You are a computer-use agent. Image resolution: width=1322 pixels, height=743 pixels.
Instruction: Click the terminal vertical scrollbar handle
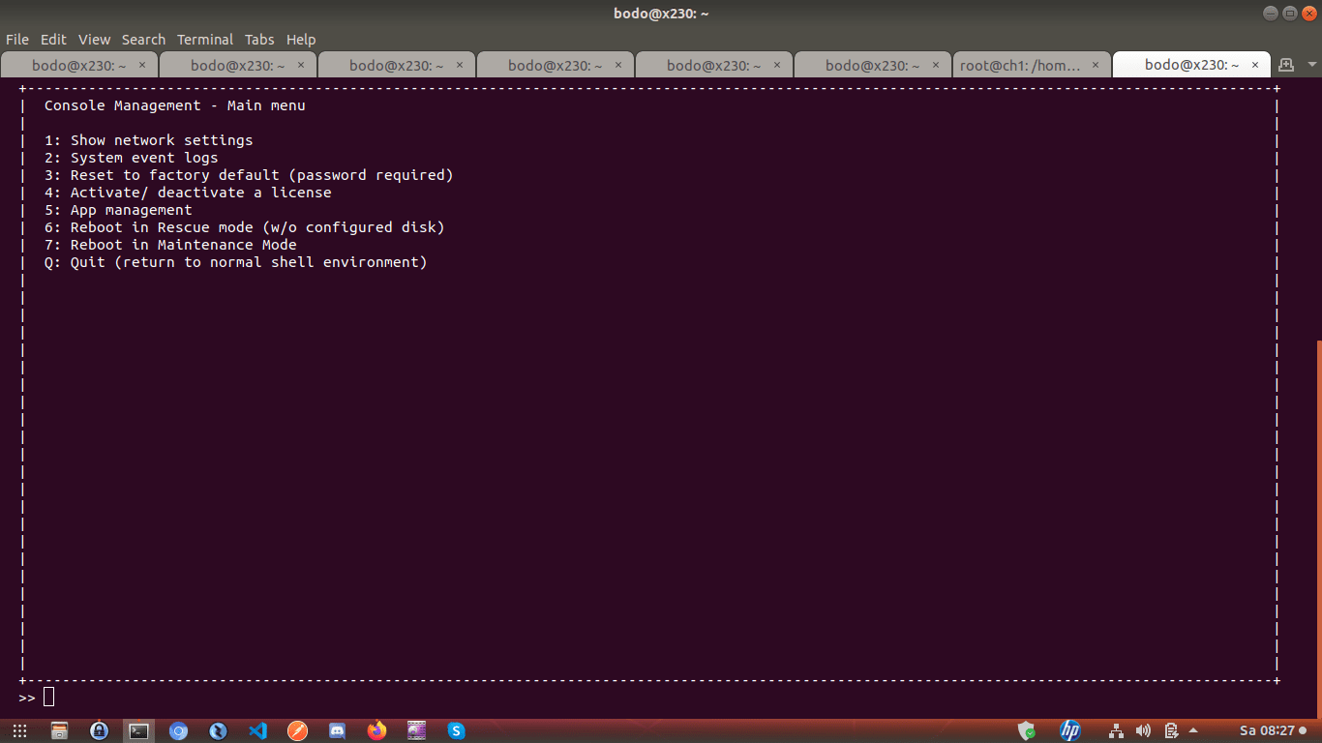(1318, 528)
